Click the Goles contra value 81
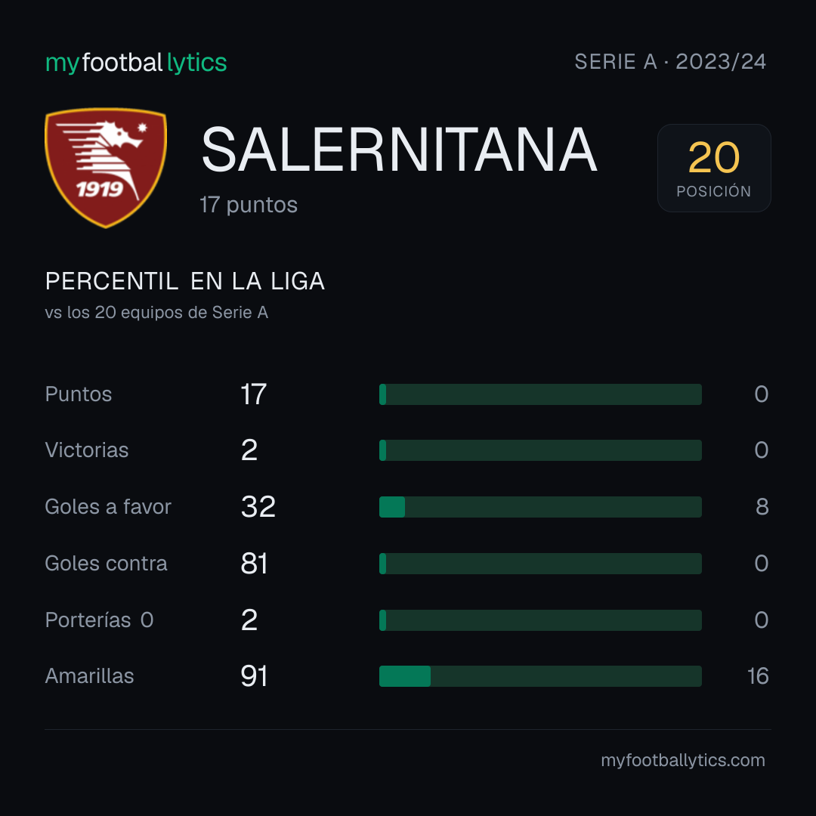Screen dimensions: 816x816 click(254, 563)
